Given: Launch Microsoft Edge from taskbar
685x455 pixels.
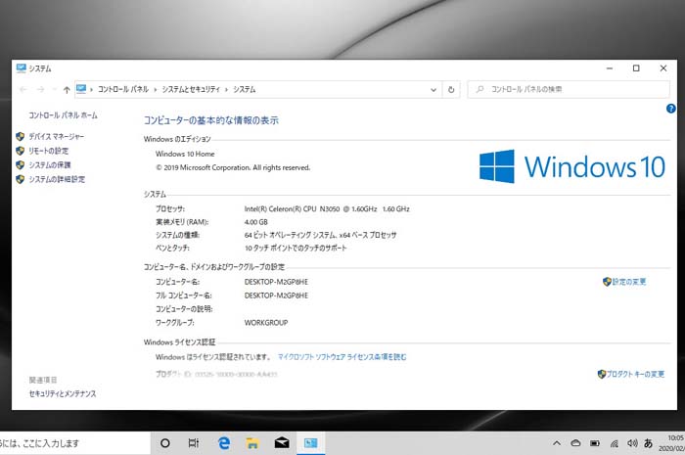Looking at the screenshot, I should pyautogui.click(x=224, y=443).
